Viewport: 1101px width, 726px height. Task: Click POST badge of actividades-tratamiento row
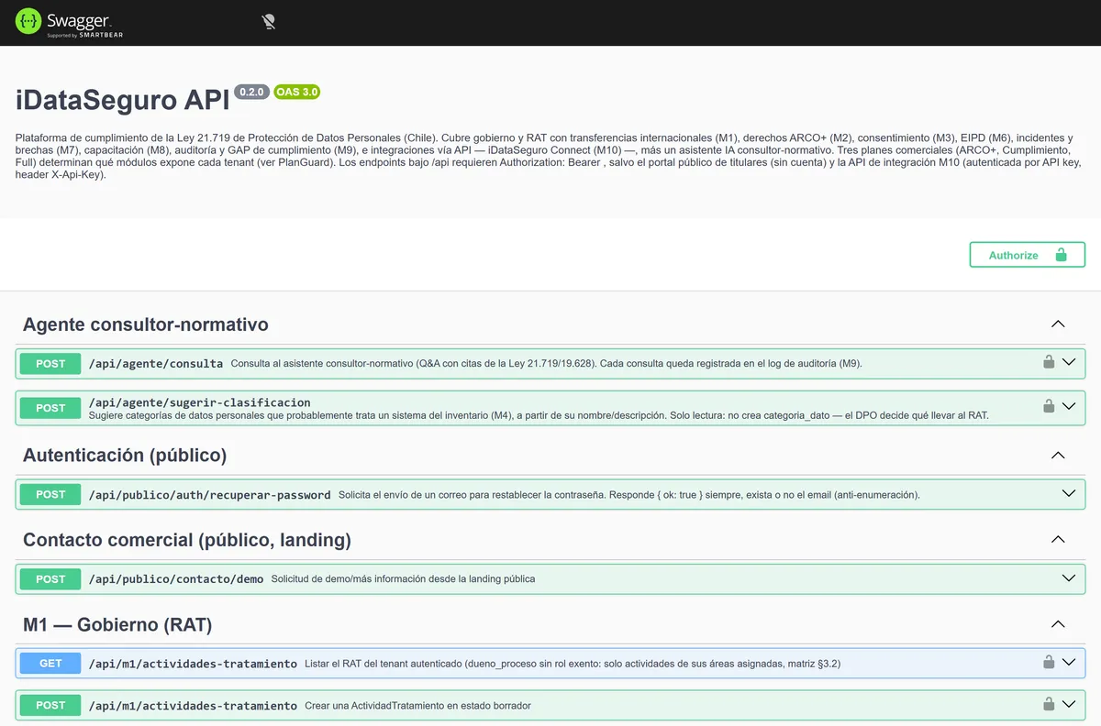(x=50, y=705)
